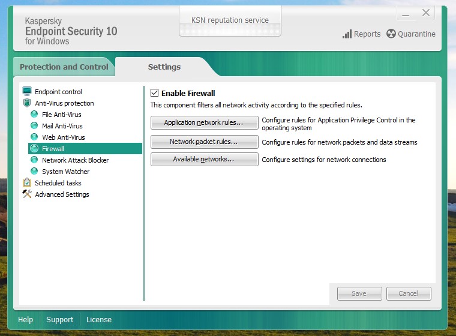Open KSN reputation service panel
The height and width of the screenshot is (336, 456).
point(230,21)
